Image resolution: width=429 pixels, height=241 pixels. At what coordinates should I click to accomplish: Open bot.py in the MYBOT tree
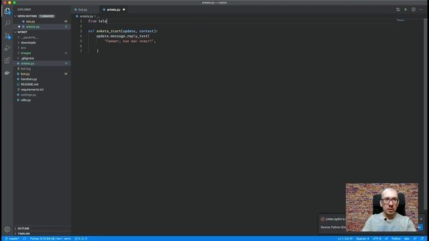click(x=42, y=74)
